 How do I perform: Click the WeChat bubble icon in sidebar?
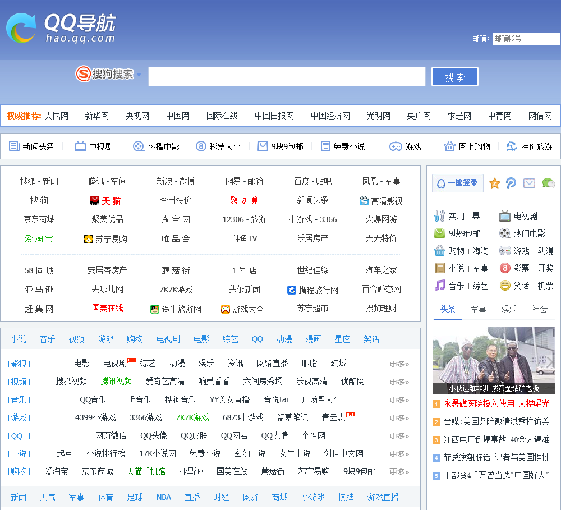coord(548,183)
